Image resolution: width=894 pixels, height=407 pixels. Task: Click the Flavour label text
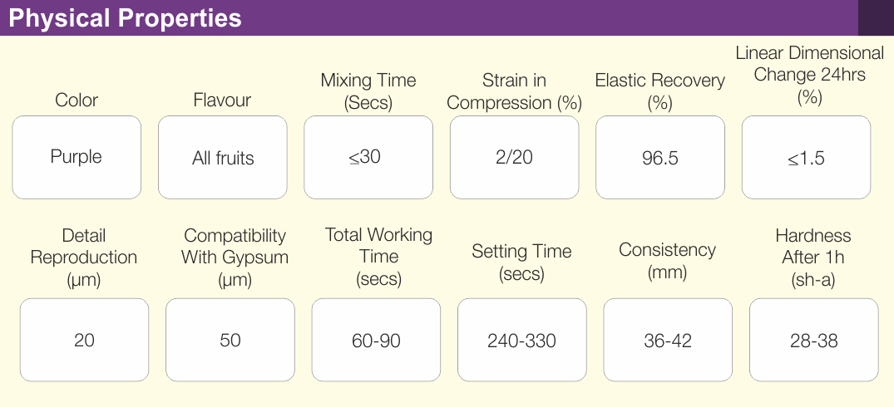(222, 101)
